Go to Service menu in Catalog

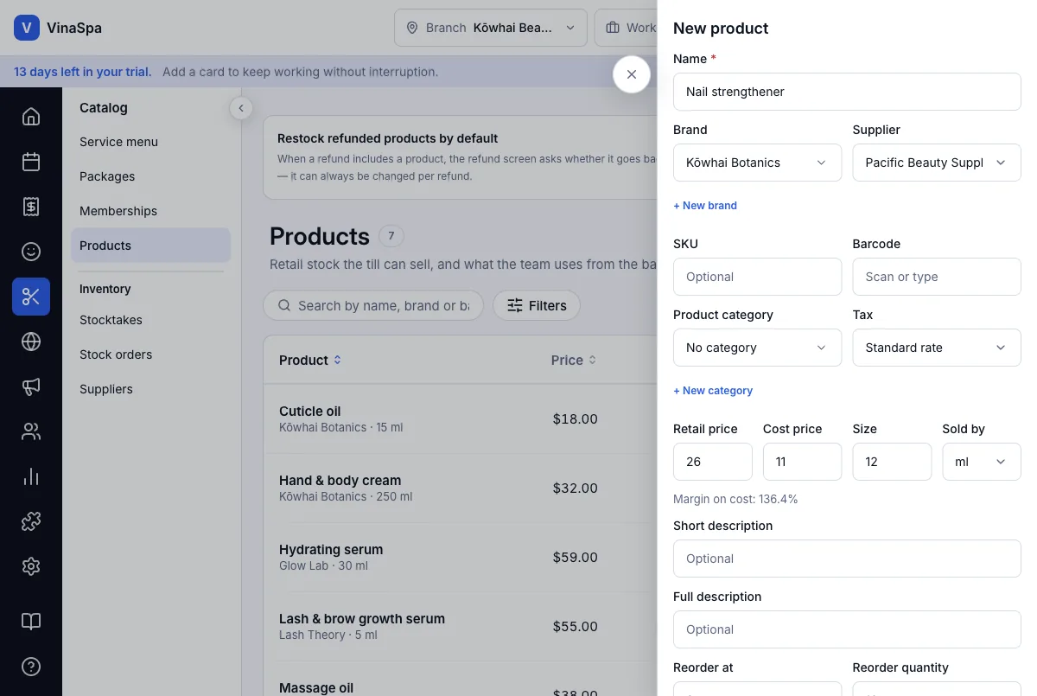point(150,142)
